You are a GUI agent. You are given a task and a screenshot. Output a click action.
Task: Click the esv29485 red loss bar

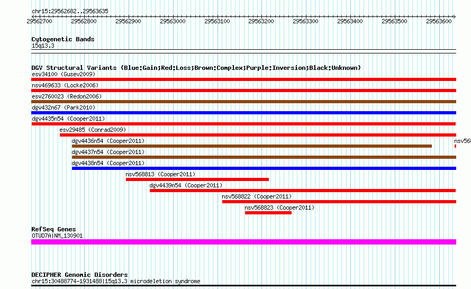pos(258,135)
